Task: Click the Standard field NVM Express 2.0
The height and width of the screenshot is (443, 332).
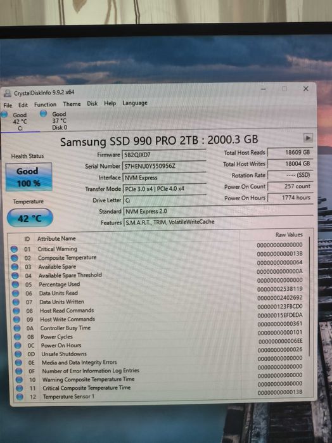Action: tap(218, 211)
